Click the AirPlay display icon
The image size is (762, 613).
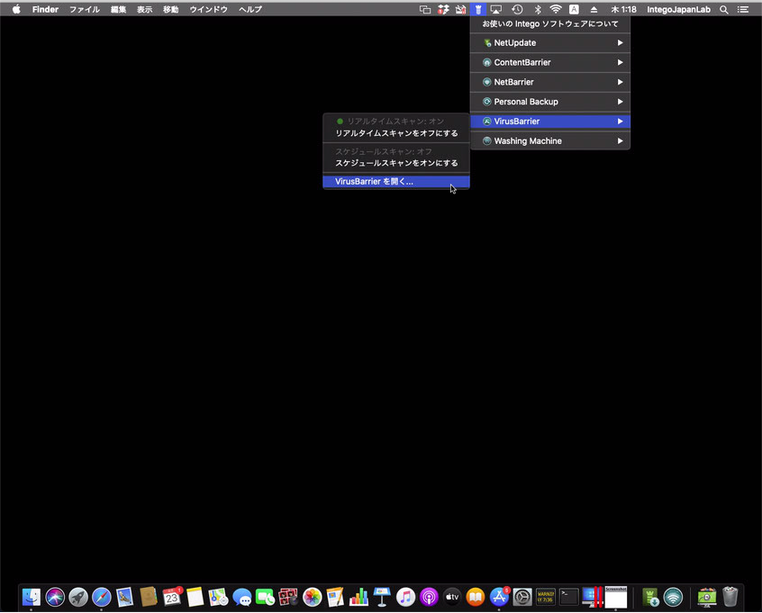click(x=495, y=9)
